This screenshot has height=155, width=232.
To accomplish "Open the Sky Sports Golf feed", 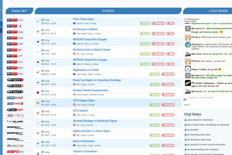I will pyautogui.click(x=15, y=56).
